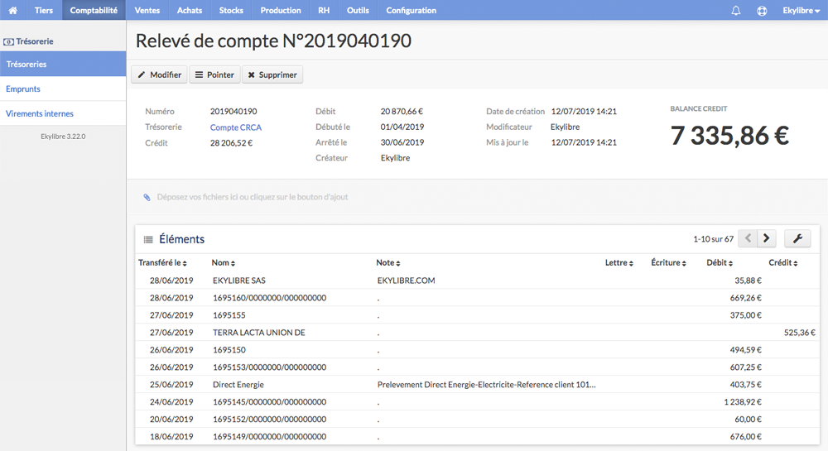Sort by Crédit column
Screen dimensions: 828x451
point(782,262)
